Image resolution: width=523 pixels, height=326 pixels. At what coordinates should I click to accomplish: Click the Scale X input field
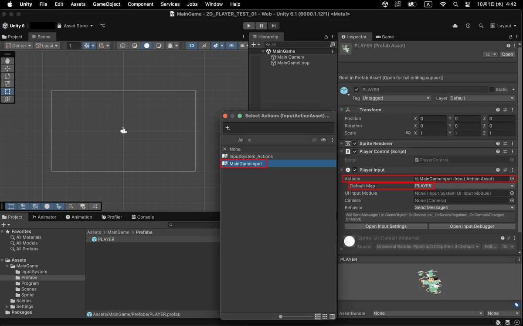pos(433,133)
